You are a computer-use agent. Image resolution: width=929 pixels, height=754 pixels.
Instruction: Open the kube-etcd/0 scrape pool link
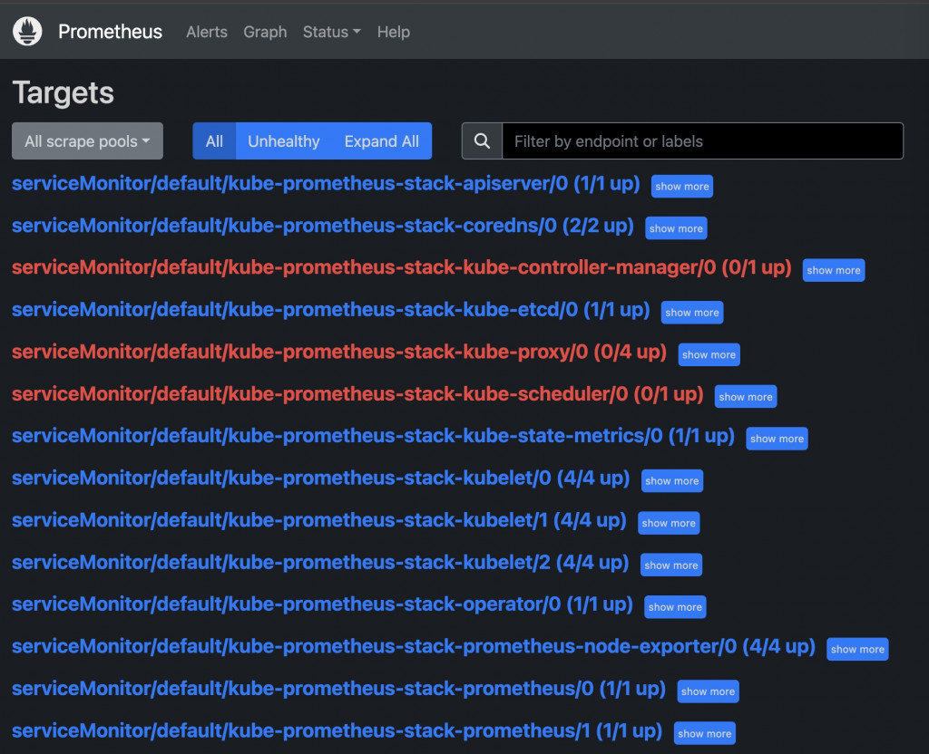[x=330, y=310]
